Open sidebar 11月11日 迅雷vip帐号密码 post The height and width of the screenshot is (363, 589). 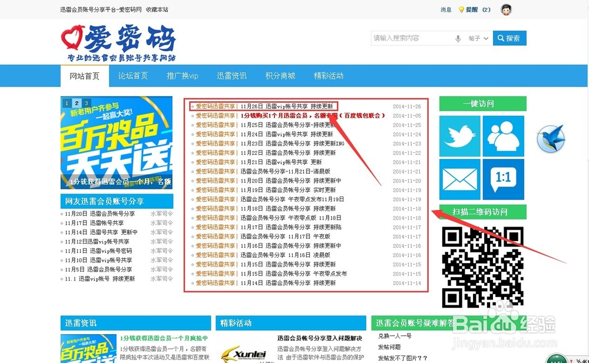pyautogui.click(x=98, y=251)
